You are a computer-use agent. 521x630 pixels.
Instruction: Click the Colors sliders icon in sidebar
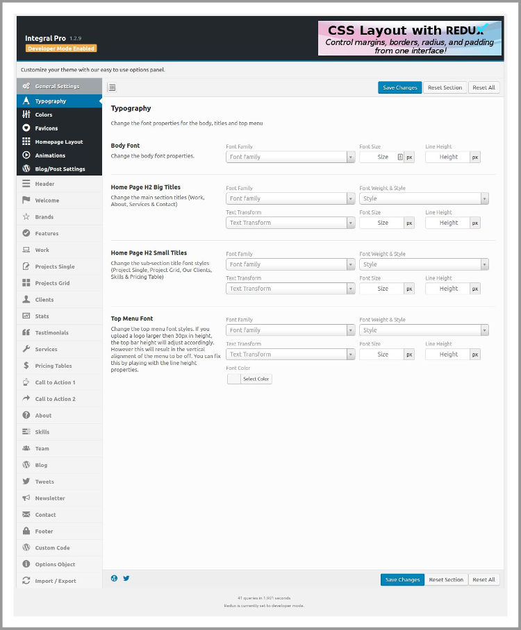(26, 114)
